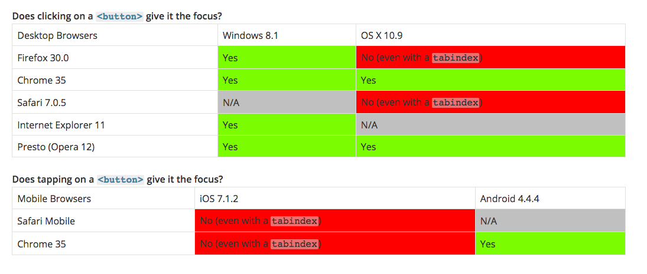Image resolution: width=647 pixels, height=274 pixels.
Task: Click the Safari Mobile Android N/A cell
Action: (550, 220)
